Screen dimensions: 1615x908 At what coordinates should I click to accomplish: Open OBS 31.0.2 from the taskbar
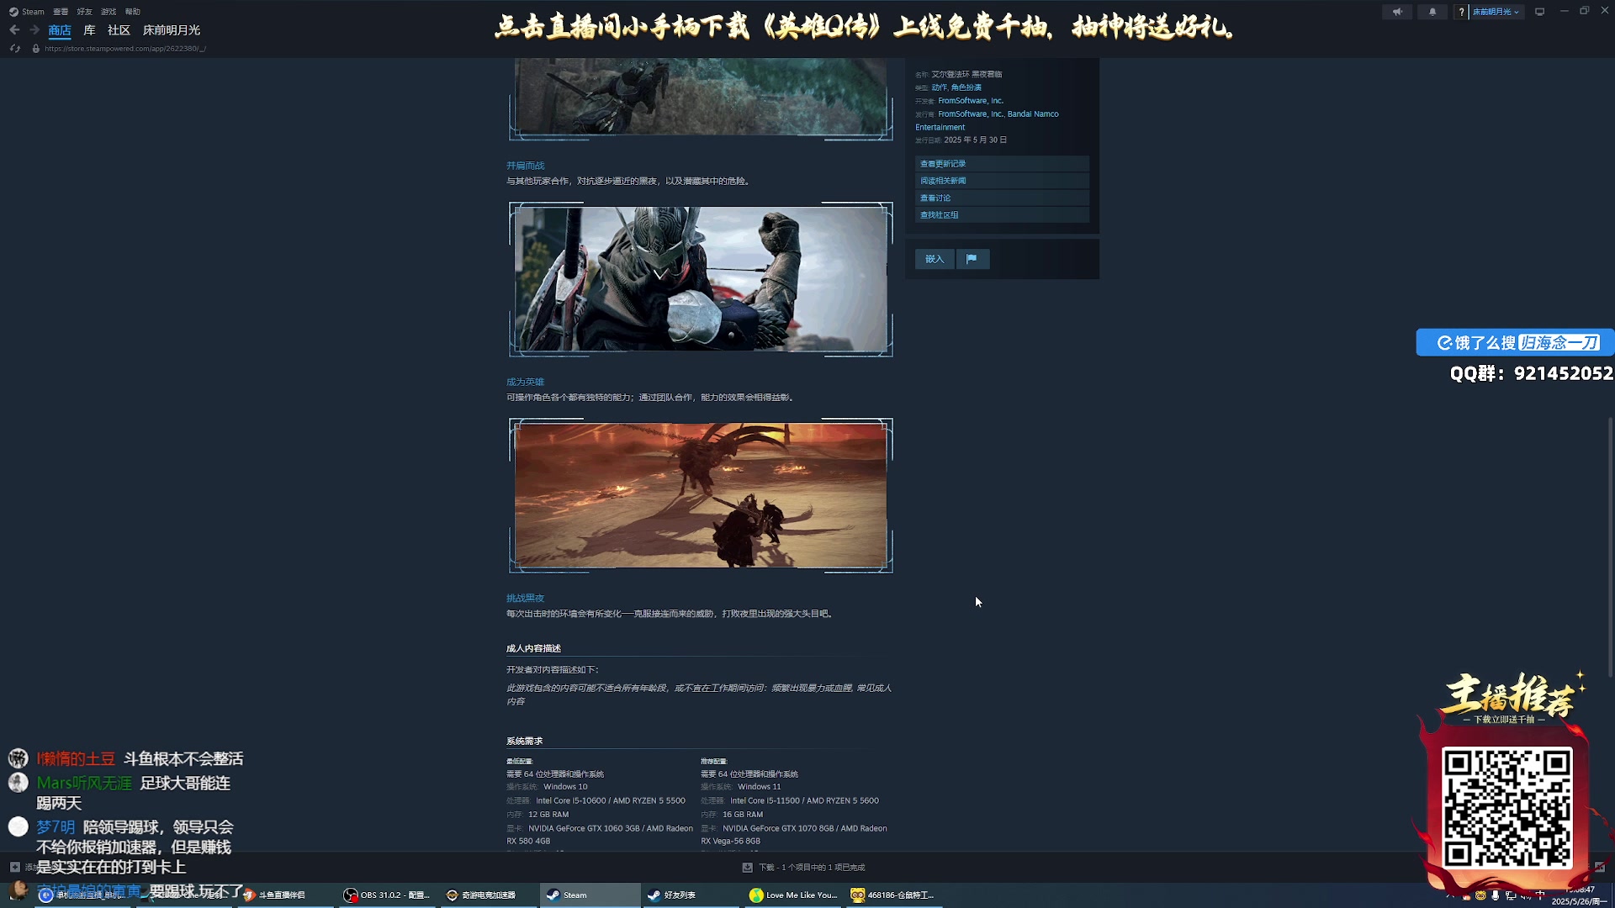(x=387, y=895)
